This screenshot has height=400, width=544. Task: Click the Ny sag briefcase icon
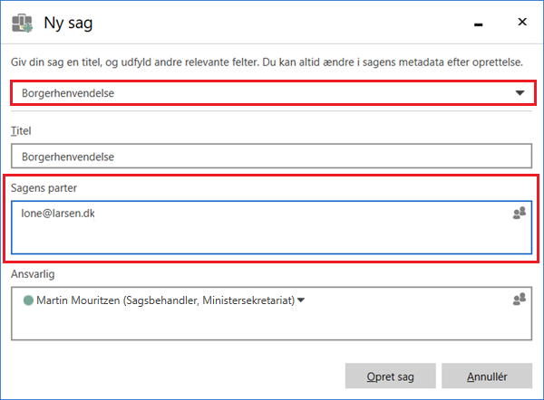(22, 24)
